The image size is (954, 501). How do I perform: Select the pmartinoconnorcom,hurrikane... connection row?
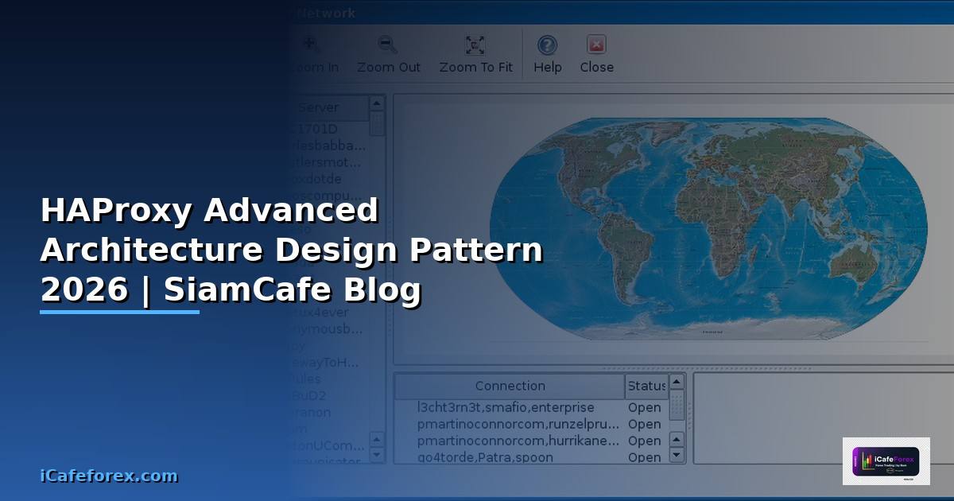click(530, 441)
